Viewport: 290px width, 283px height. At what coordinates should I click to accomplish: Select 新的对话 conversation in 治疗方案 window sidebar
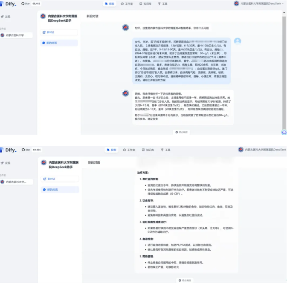click(60, 190)
